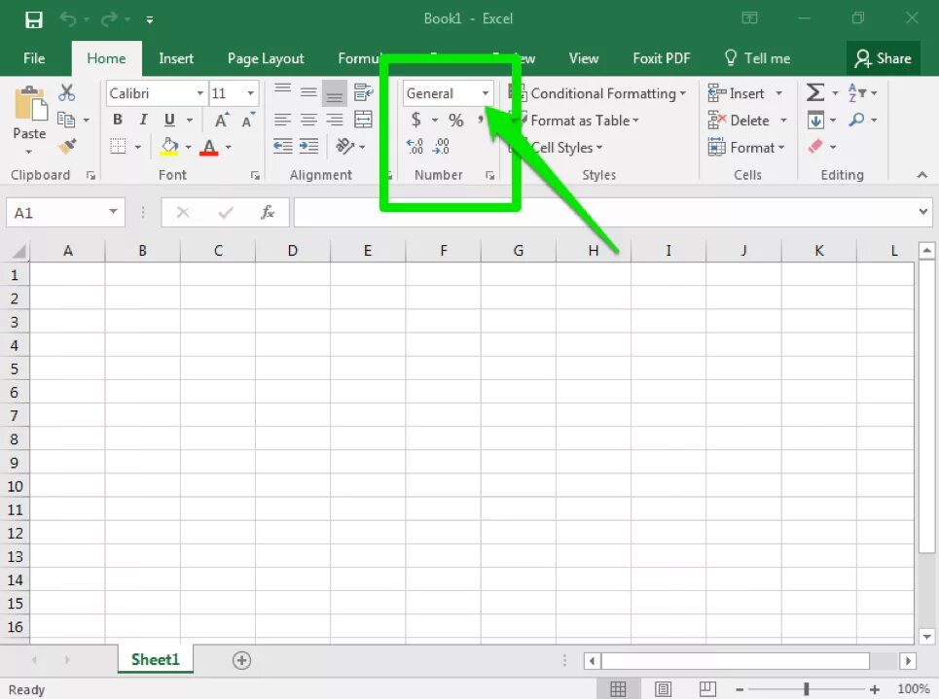Click the Share button

[884, 58]
